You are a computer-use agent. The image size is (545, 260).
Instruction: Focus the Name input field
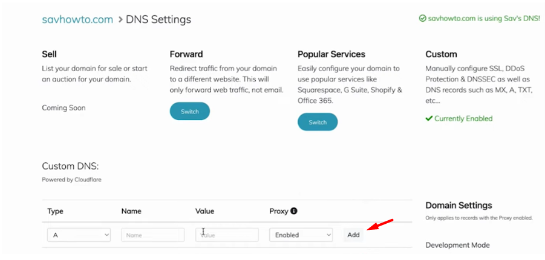(x=153, y=235)
